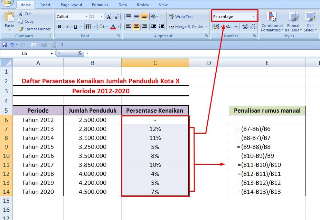Open the Insert ribbon tab
The width and height of the screenshot is (320, 220).
coord(45,5)
